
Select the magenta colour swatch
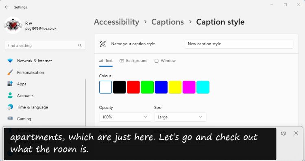point(189,87)
